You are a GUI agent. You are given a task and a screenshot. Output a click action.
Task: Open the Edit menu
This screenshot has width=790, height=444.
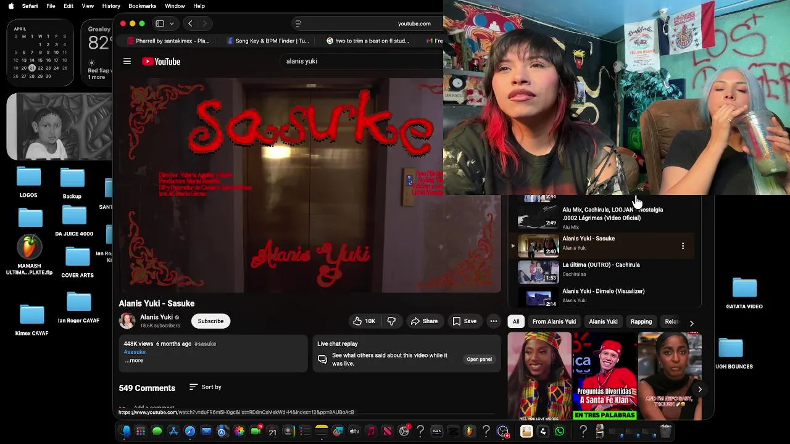pyautogui.click(x=69, y=6)
